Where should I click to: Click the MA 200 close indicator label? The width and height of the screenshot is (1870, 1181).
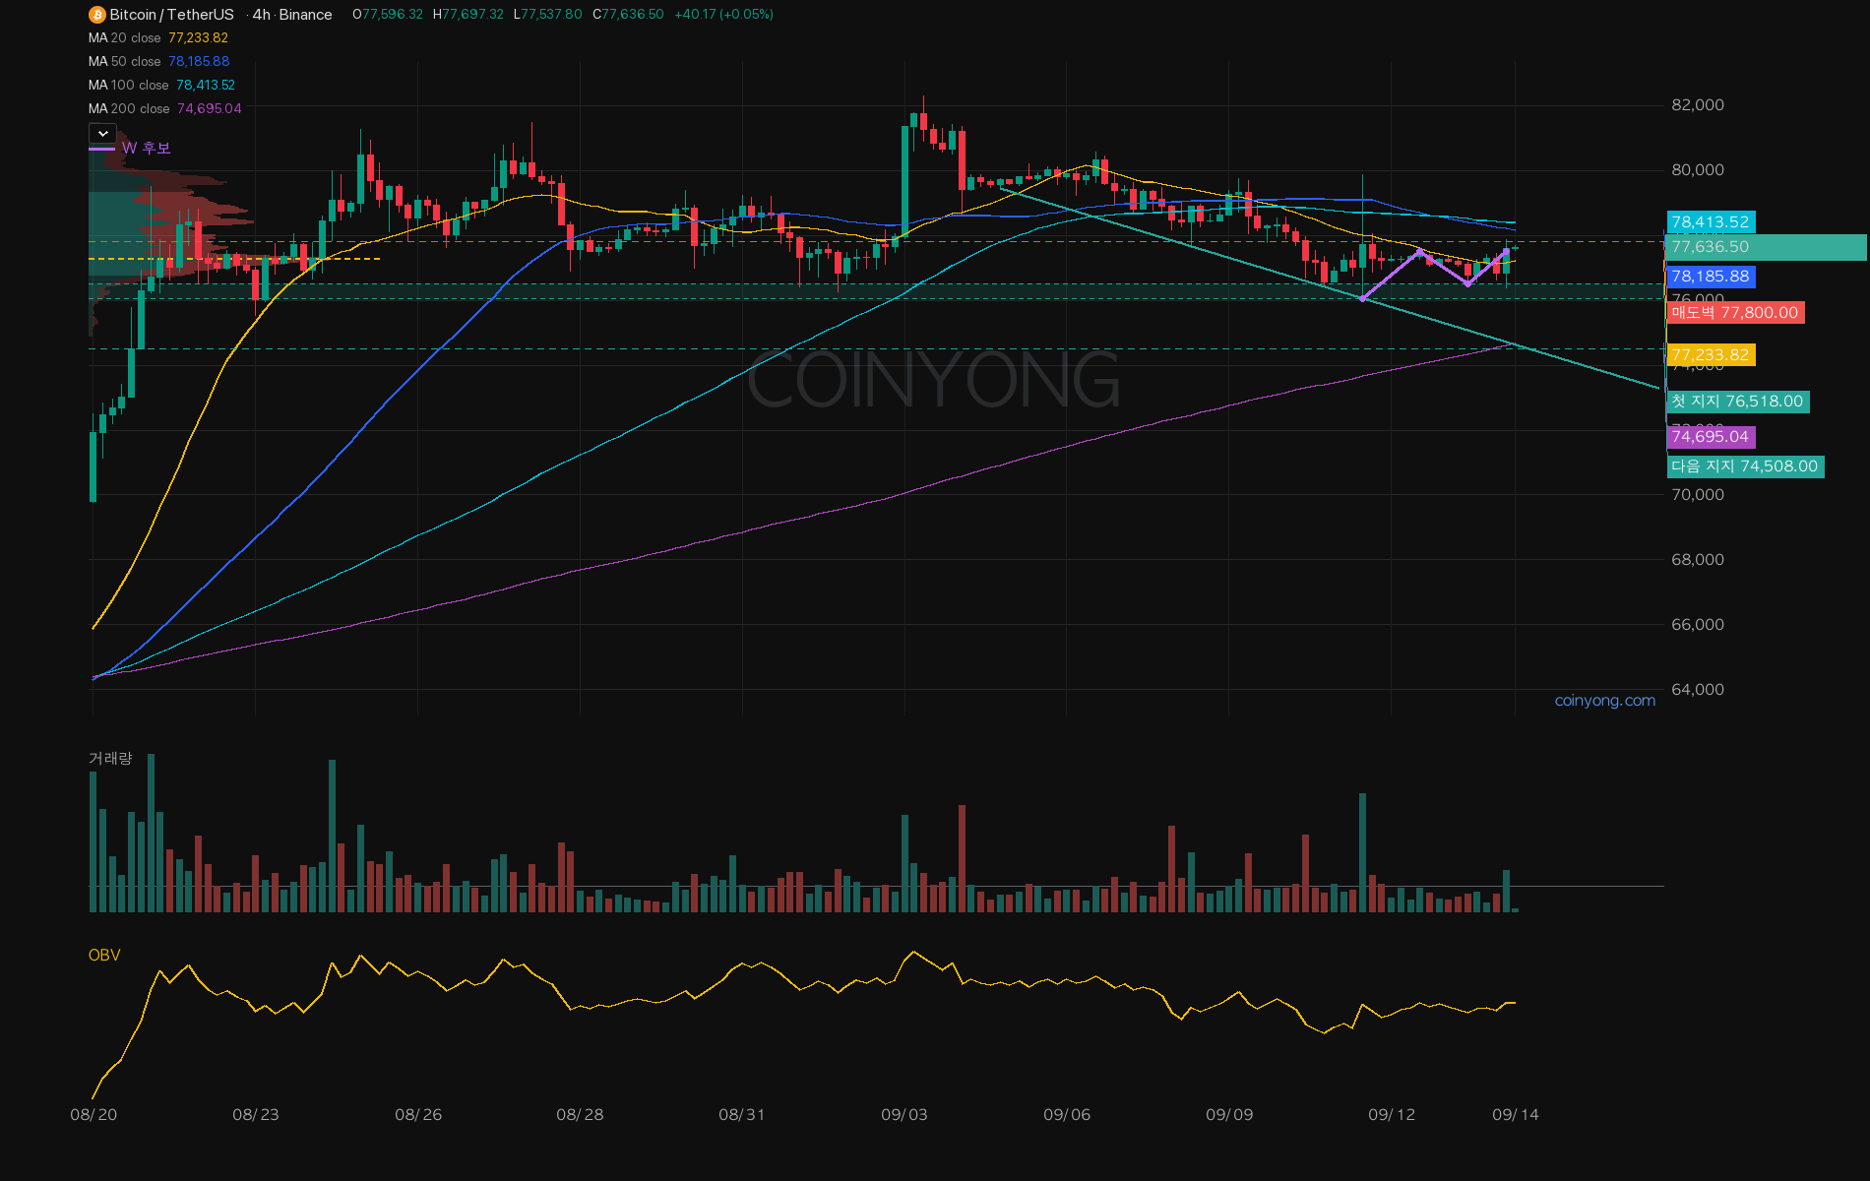point(129,109)
